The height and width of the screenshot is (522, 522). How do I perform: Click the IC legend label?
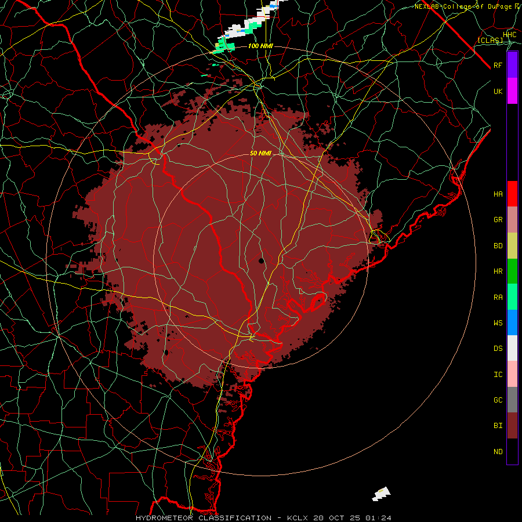[x=498, y=375]
